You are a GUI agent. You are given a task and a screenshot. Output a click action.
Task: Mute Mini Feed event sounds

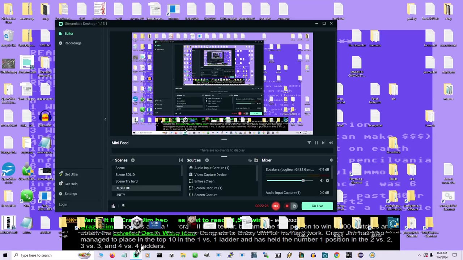click(331, 143)
